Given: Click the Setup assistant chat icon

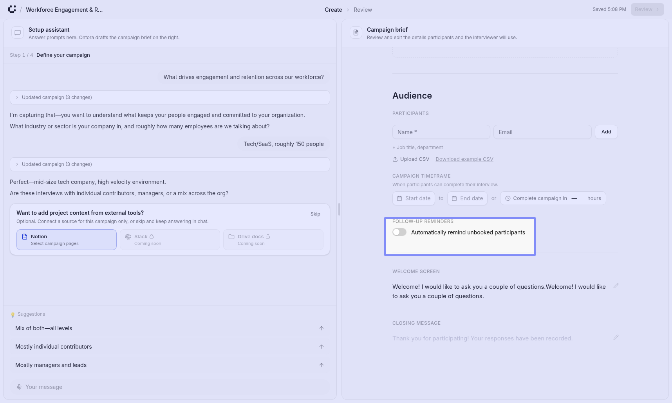Looking at the screenshot, I should [x=18, y=33].
